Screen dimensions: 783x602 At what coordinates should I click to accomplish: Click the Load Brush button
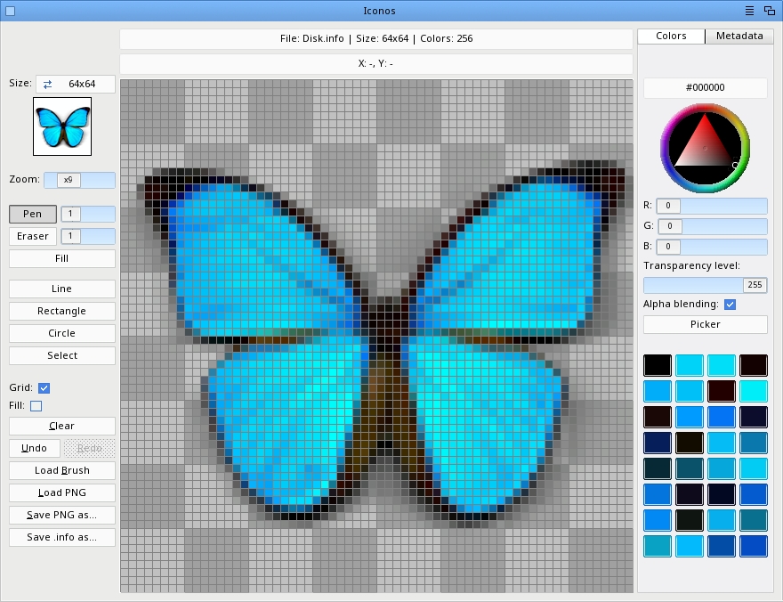click(x=62, y=470)
